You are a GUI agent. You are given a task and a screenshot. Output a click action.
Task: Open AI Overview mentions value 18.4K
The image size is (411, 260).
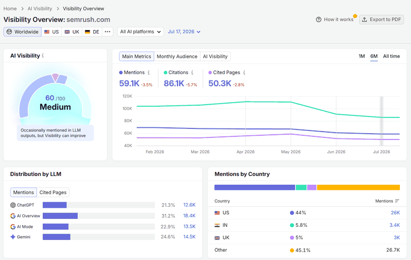[189, 216]
